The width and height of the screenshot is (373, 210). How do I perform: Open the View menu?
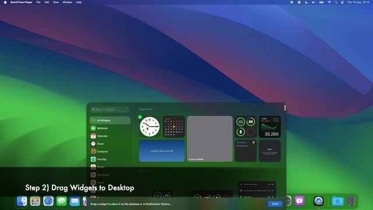[x=56, y=2]
